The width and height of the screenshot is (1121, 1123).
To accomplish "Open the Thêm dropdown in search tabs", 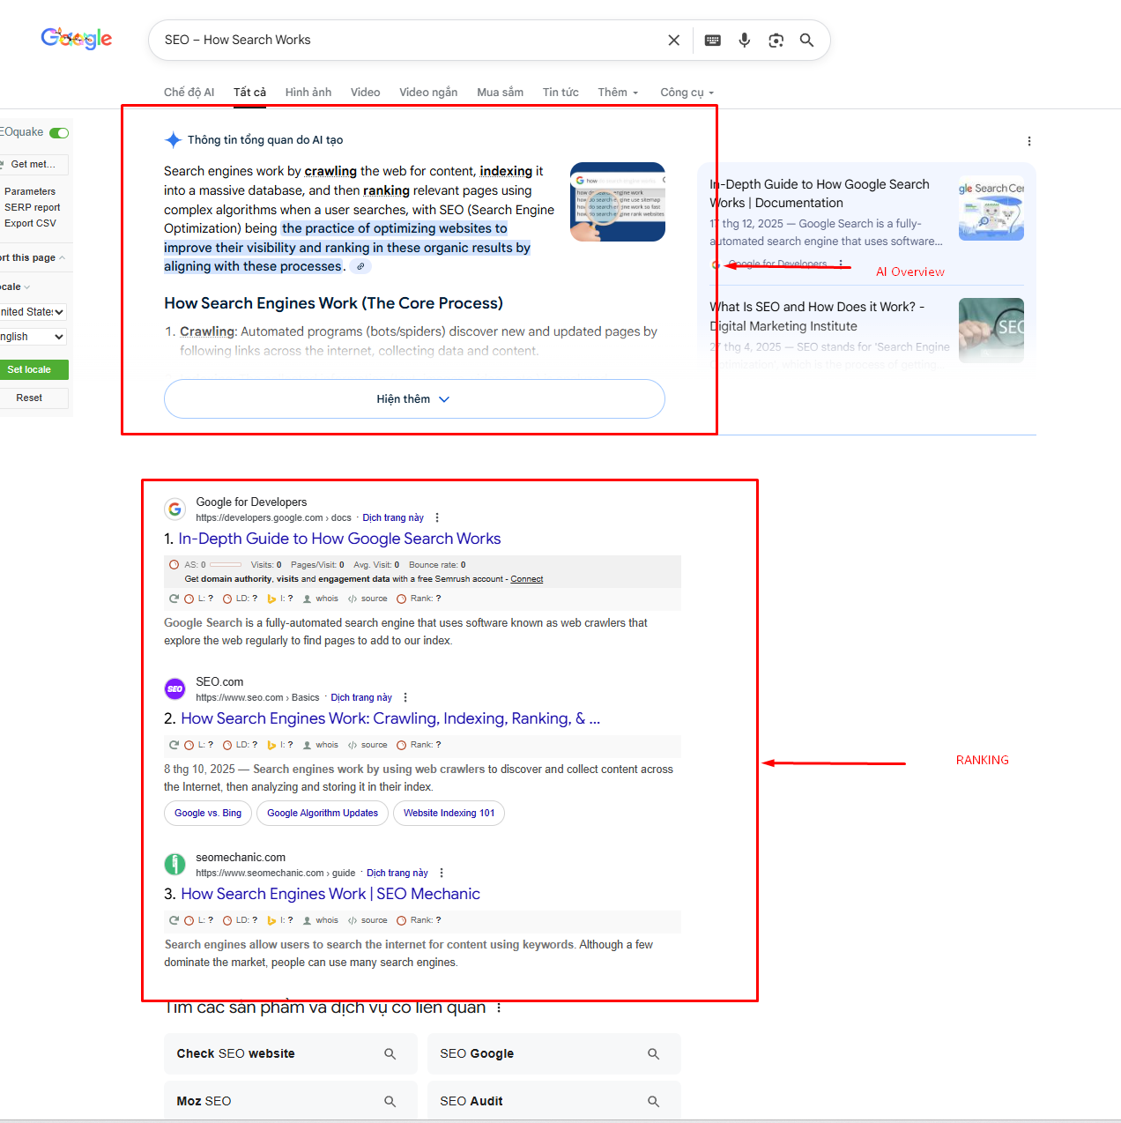I will 618,93.
